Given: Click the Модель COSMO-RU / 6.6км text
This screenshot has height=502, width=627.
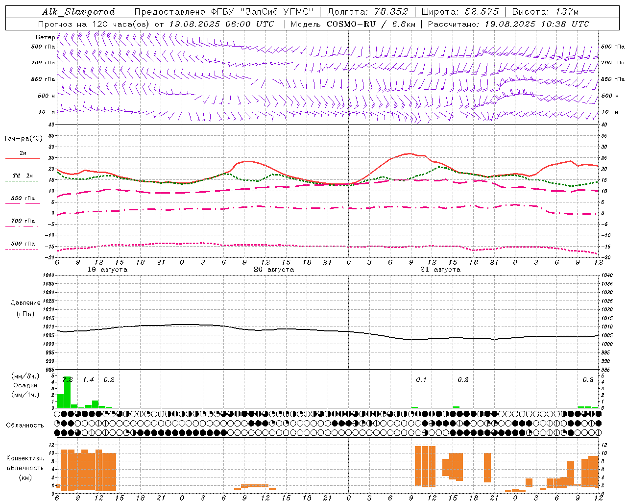Looking at the screenshot, I should (x=353, y=24).
